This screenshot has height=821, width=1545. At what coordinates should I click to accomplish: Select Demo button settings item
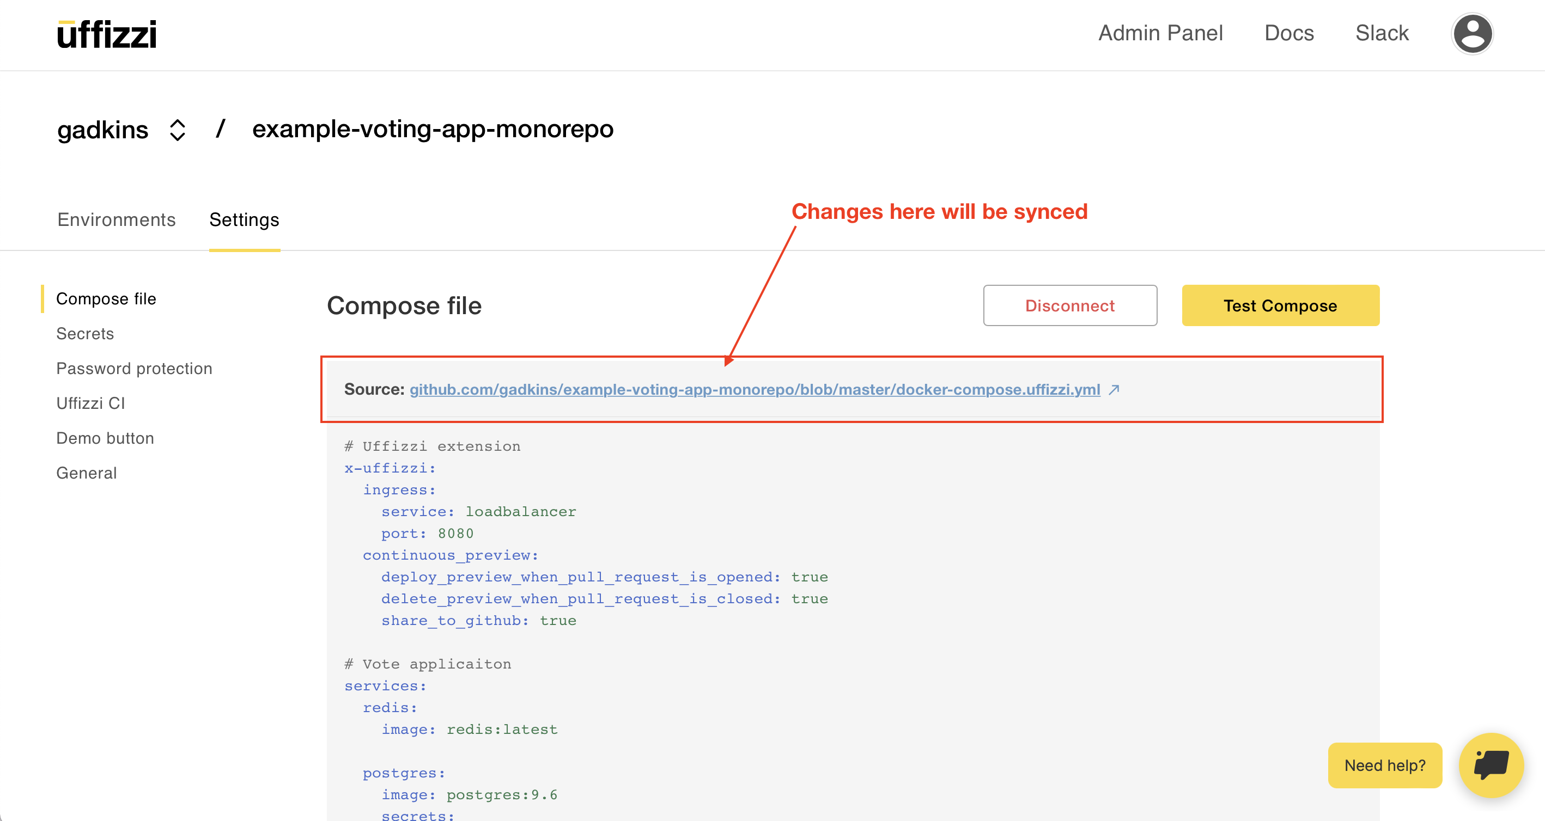(x=105, y=438)
